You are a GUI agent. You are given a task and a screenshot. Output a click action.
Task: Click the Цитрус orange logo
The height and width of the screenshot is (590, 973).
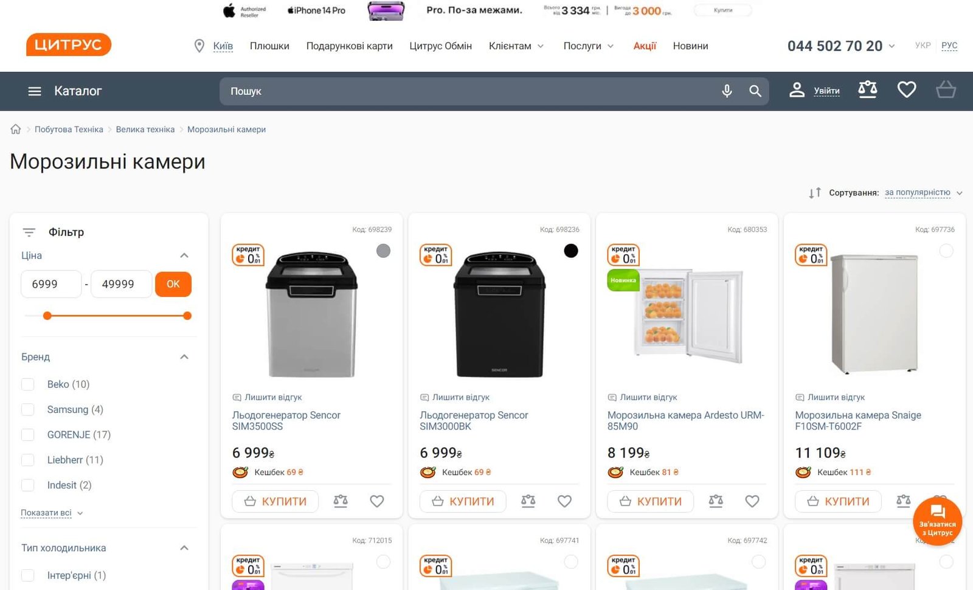point(69,44)
